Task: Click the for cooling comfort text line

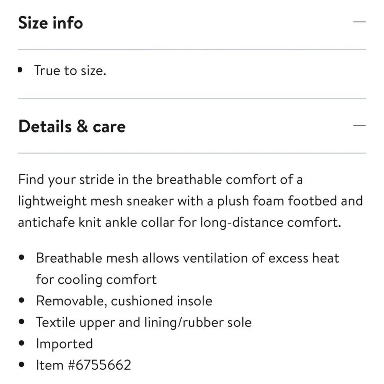Action: coord(96,280)
